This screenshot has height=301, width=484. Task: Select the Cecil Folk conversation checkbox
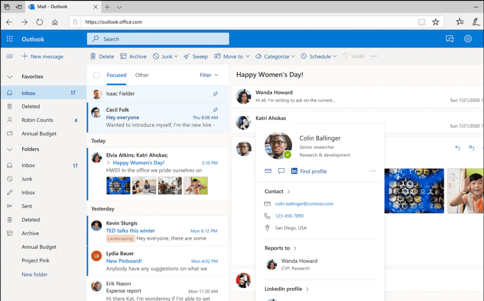(x=96, y=113)
